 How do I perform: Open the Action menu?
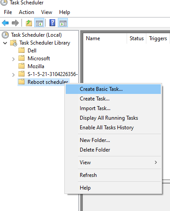pyautogui.click(x=26, y=12)
